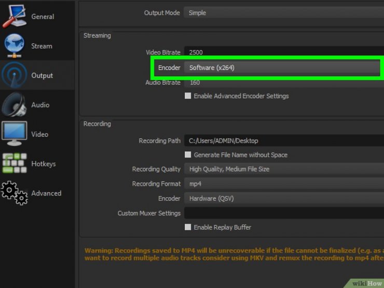Click the Output Mode label
Image resolution: width=384 pixels, height=288 pixels.
162,13
